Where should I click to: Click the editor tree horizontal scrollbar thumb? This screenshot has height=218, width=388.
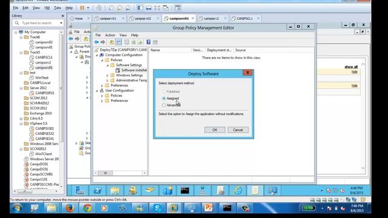tap(105, 173)
